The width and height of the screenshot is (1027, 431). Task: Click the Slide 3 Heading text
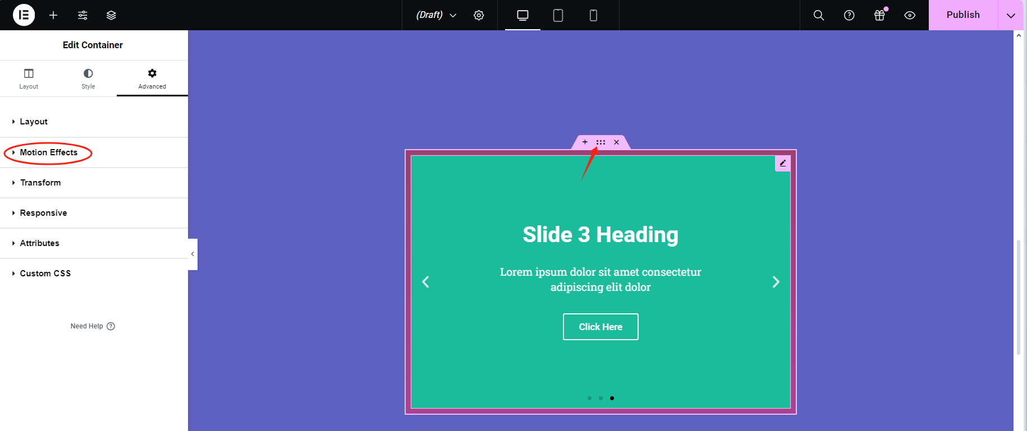coord(600,234)
